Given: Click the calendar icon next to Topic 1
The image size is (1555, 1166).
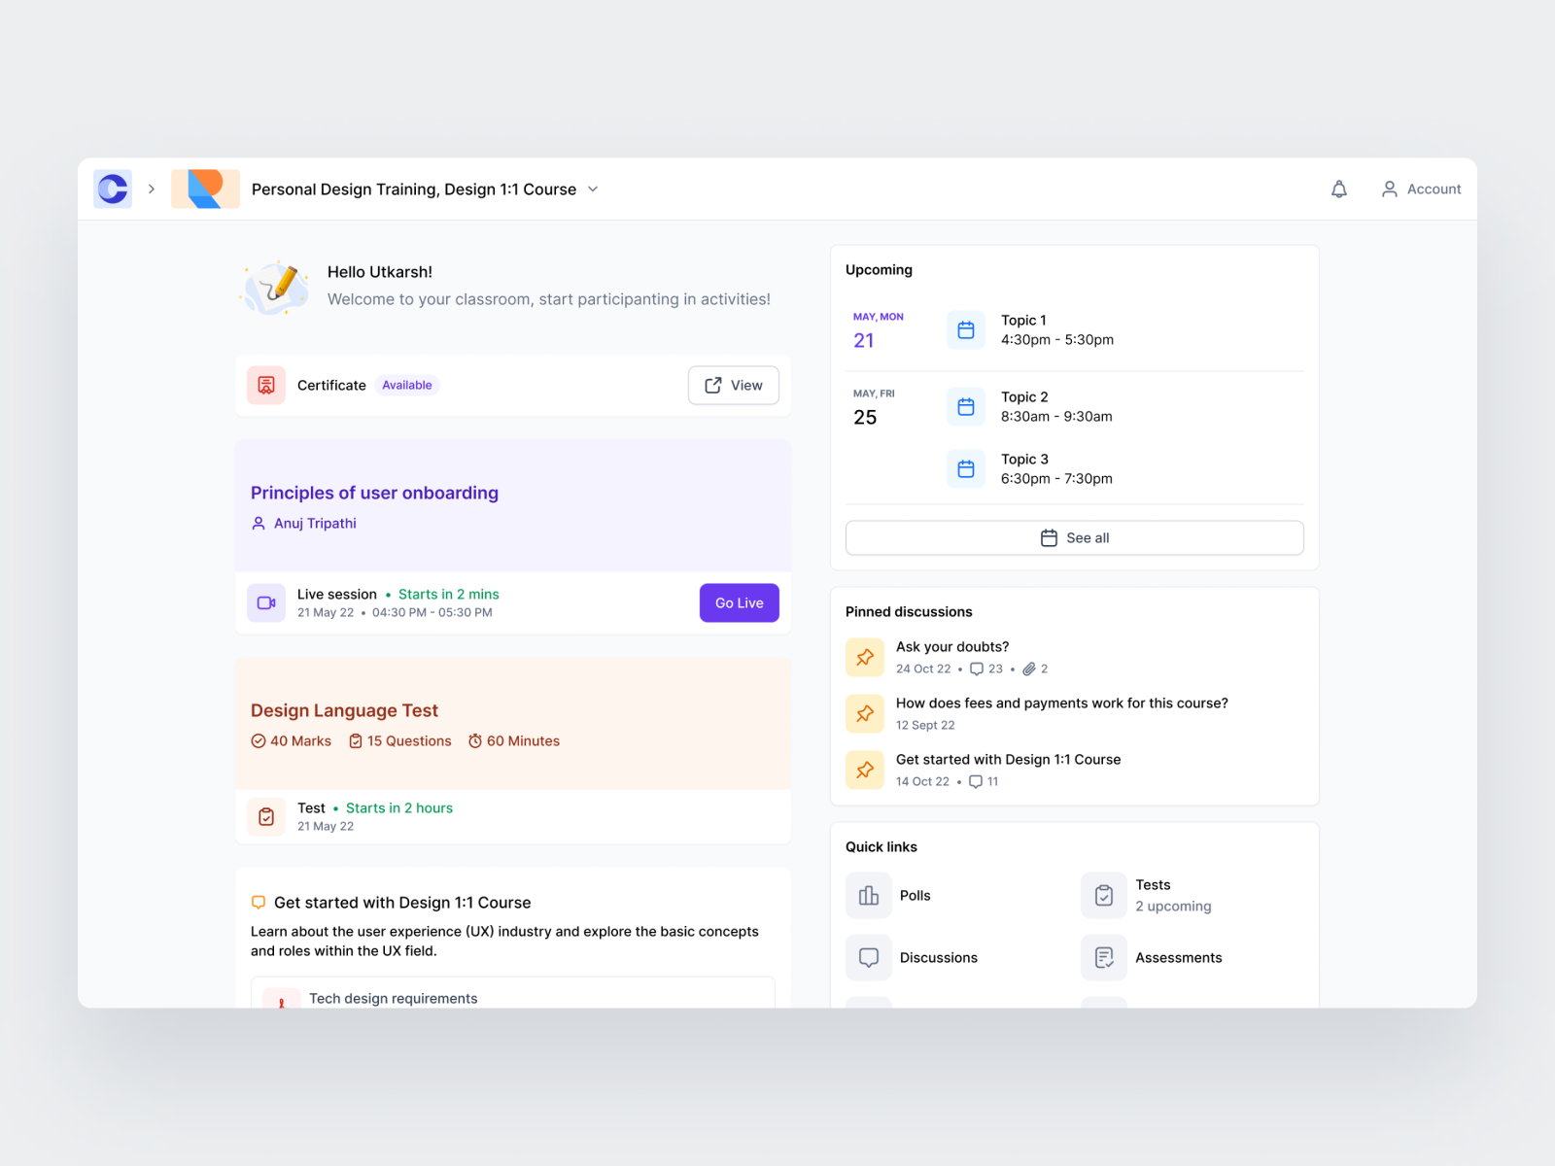Looking at the screenshot, I should [x=966, y=329].
